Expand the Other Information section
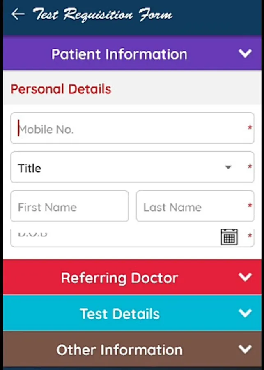This screenshot has width=264, height=370. click(x=119, y=350)
